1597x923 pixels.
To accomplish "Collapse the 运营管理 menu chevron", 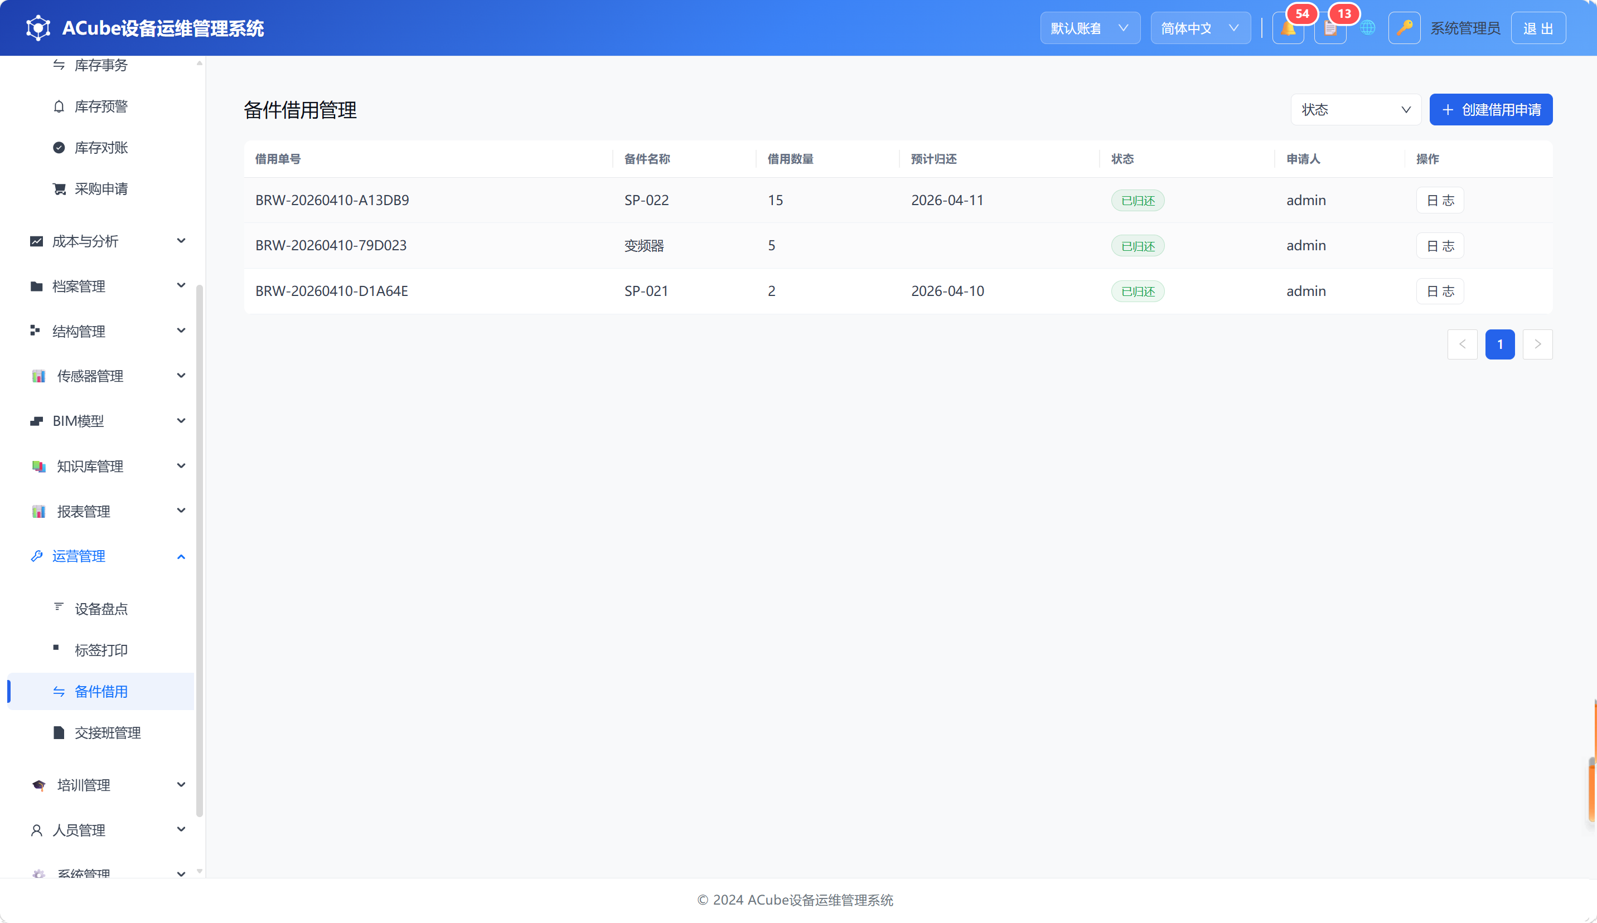I will point(181,557).
